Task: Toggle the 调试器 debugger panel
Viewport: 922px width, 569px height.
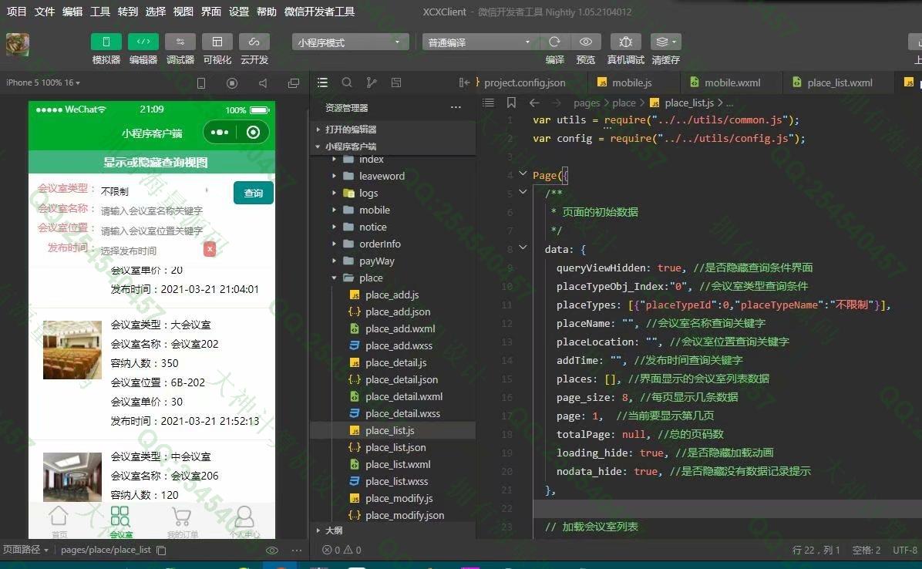Action: click(x=180, y=42)
